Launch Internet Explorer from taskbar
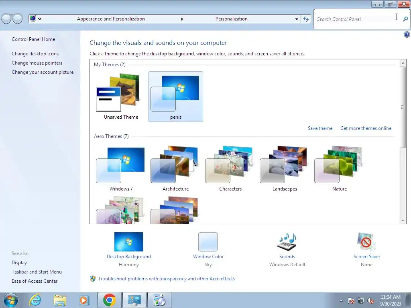411x308 pixels. click(35, 300)
